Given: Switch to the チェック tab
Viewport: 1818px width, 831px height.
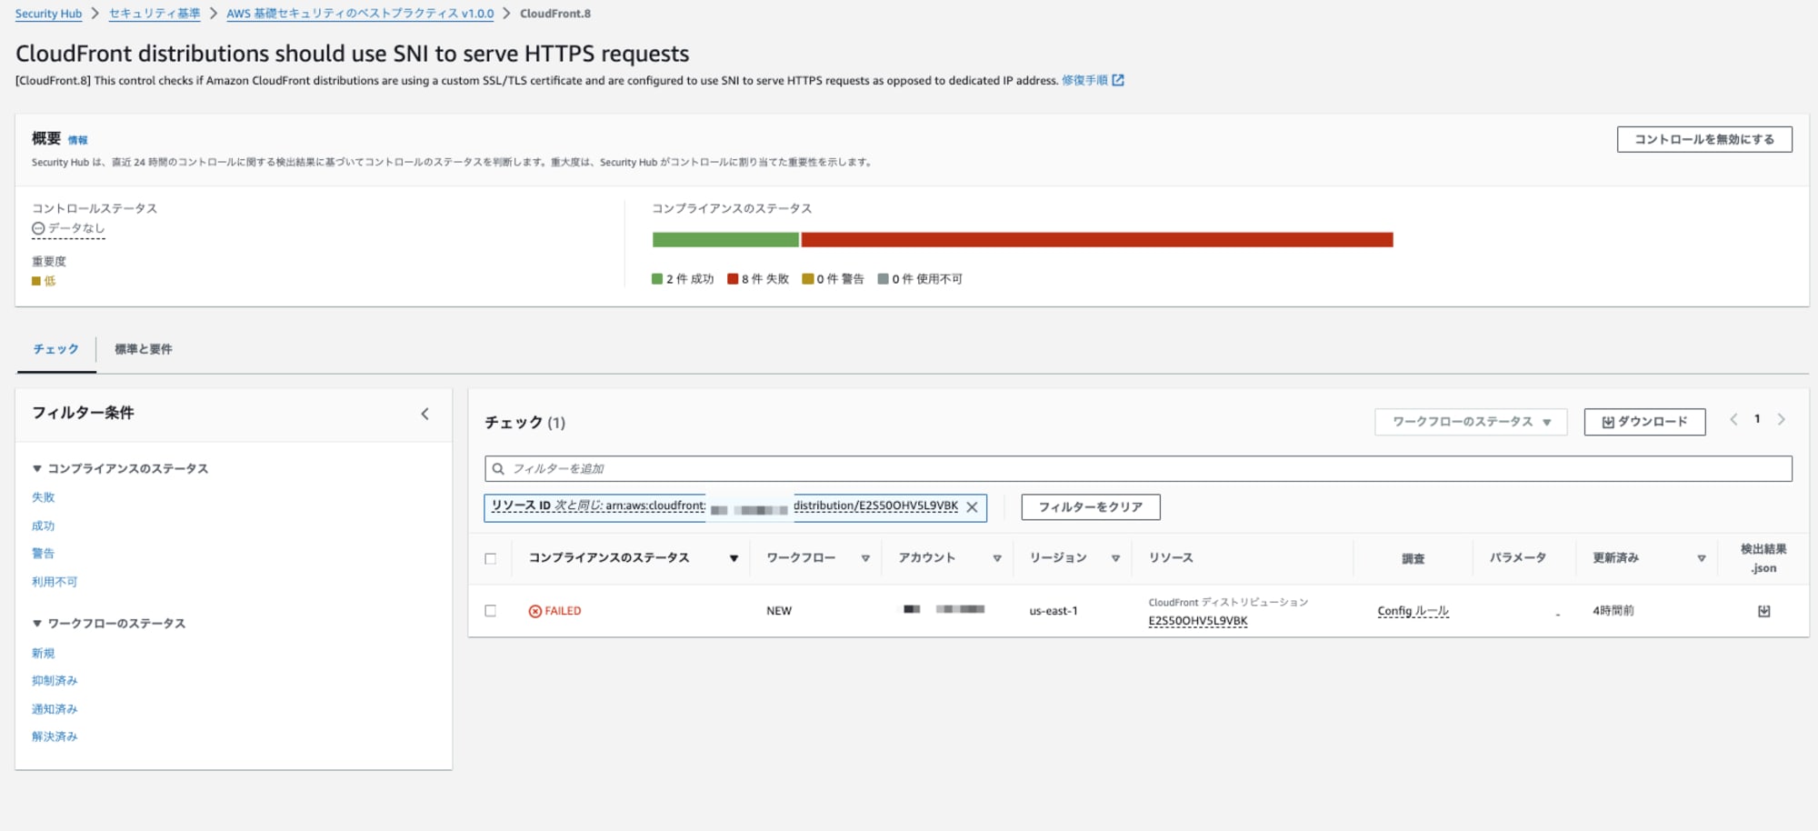Looking at the screenshot, I should tap(56, 349).
